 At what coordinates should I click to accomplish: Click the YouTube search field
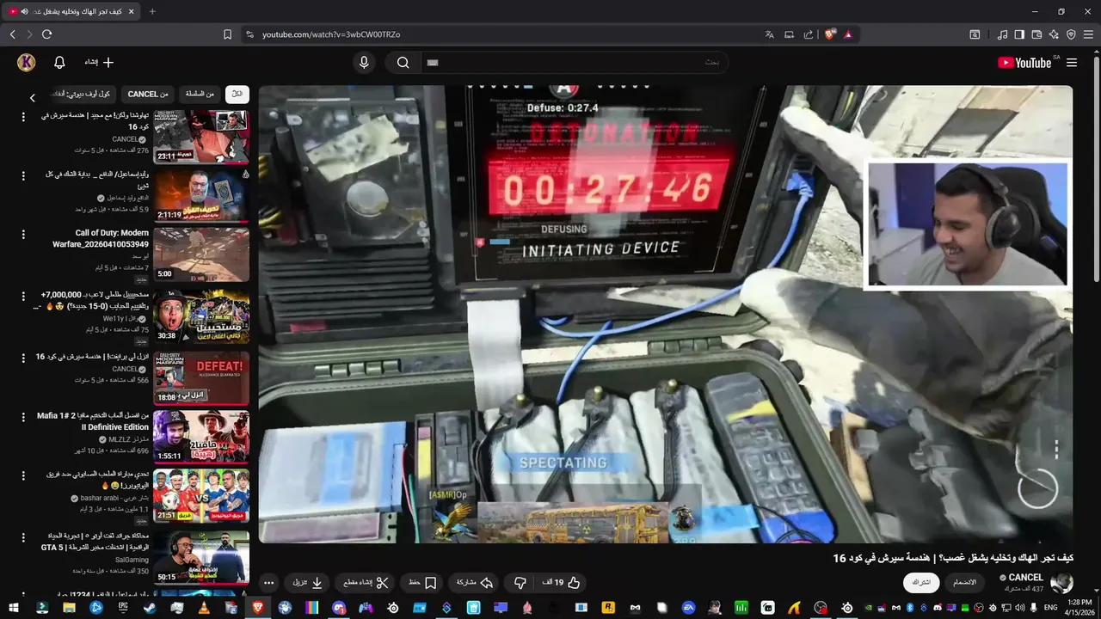coord(574,63)
